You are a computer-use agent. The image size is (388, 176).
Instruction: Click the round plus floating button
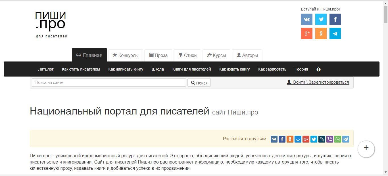pos(366,149)
